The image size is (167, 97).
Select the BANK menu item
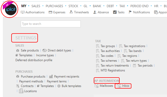click(97, 6)
